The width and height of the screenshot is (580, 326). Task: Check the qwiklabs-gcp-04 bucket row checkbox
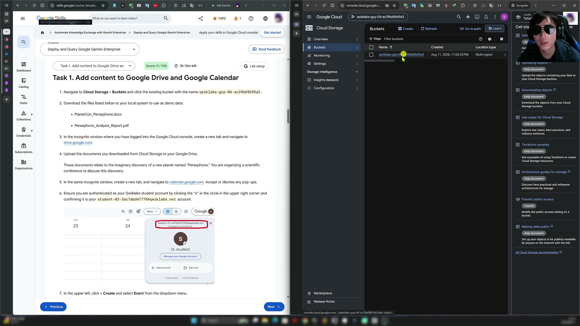pyautogui.click(x=371, y=55)
